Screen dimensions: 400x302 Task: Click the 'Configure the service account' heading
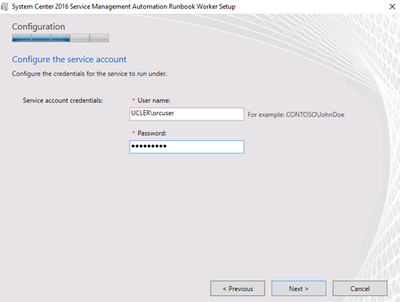69,59
